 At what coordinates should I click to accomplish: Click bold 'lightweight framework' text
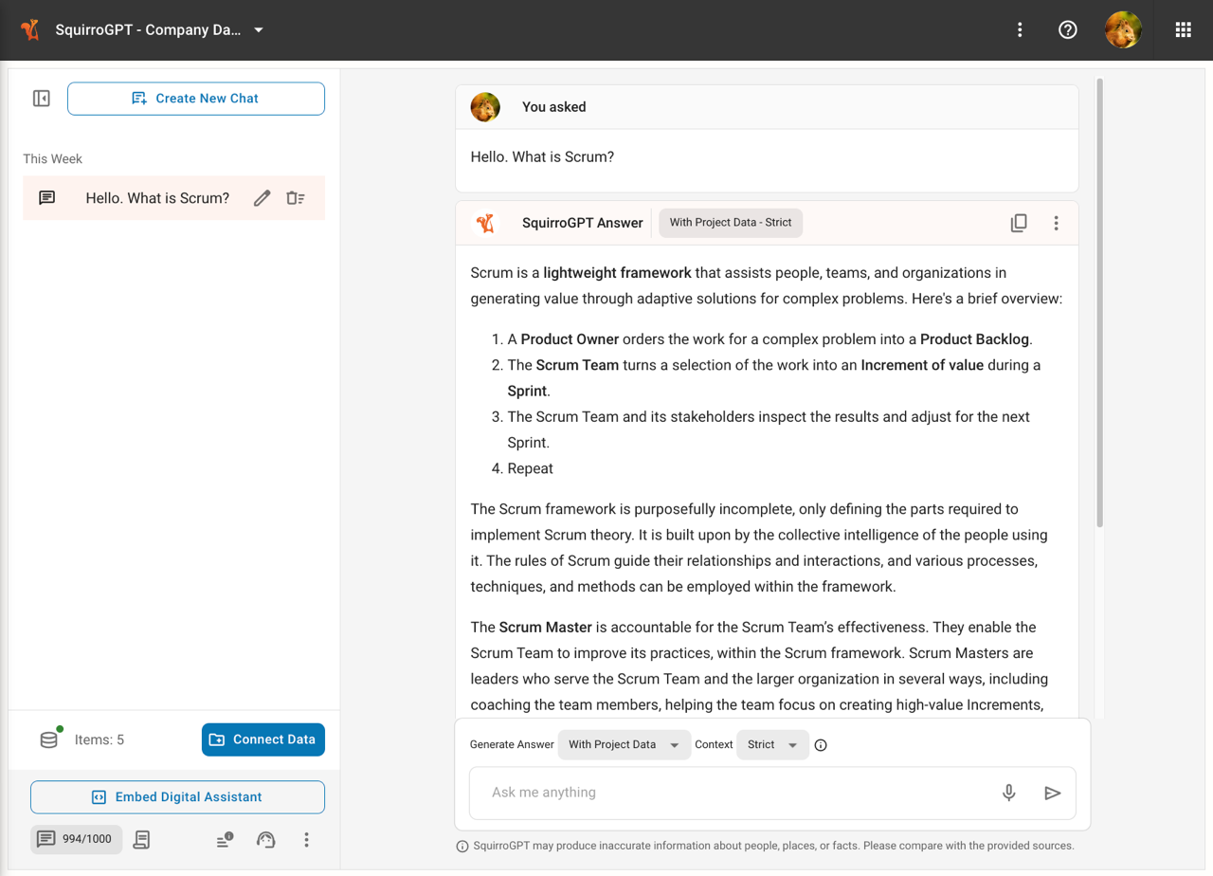(x=618, y=273)
